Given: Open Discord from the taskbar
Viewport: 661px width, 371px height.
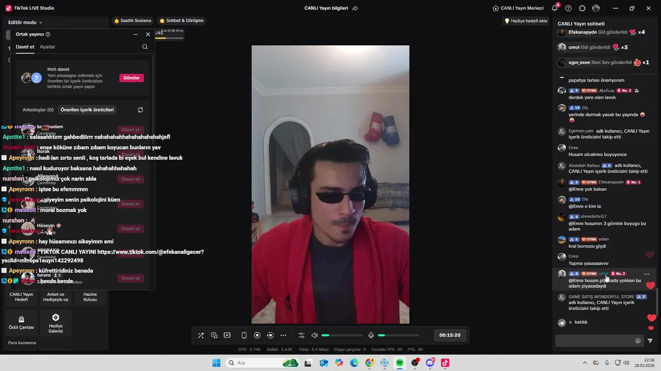Looking at the screenshot, I should click(x=430, y=363).
